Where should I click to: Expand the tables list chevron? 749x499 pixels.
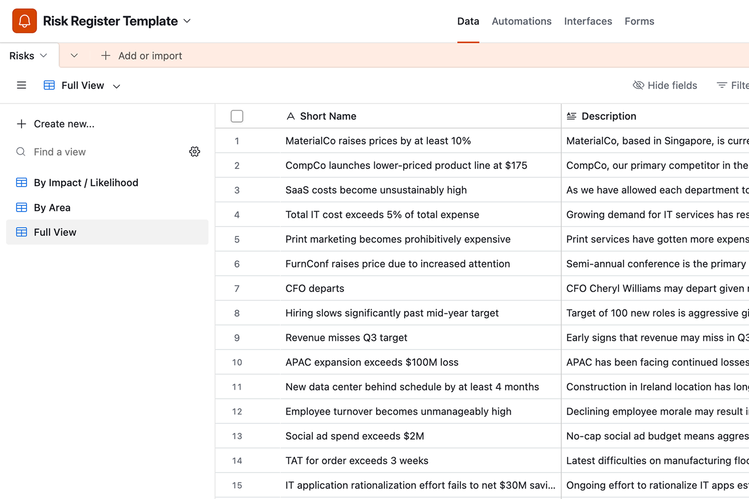pos(74,56)
